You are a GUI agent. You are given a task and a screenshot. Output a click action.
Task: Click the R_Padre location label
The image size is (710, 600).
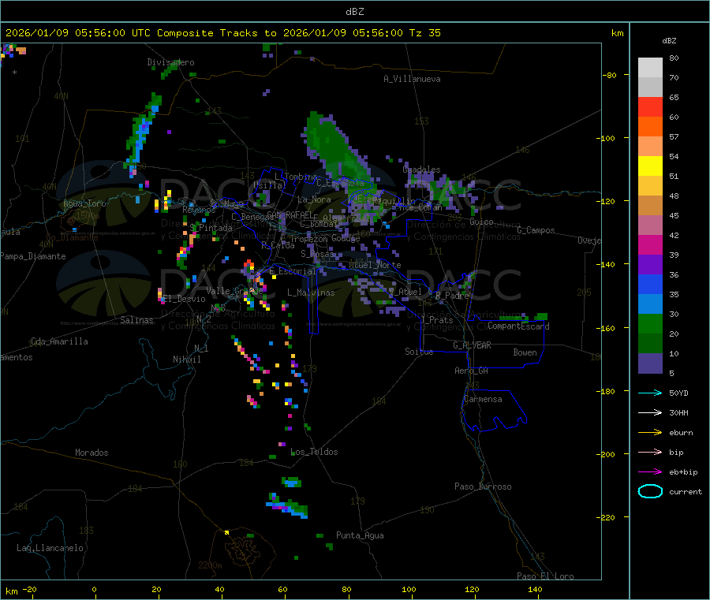pos(452,296)
